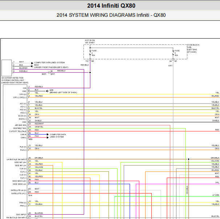
Task: Click the 'GRY' wire label below connector M1
Action: pyautogui.click(x=170, y=65)
